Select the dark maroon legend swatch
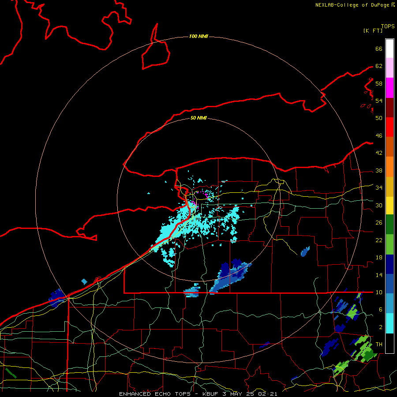397x397 pixels. pyautogui.click(x=390, y=108)
